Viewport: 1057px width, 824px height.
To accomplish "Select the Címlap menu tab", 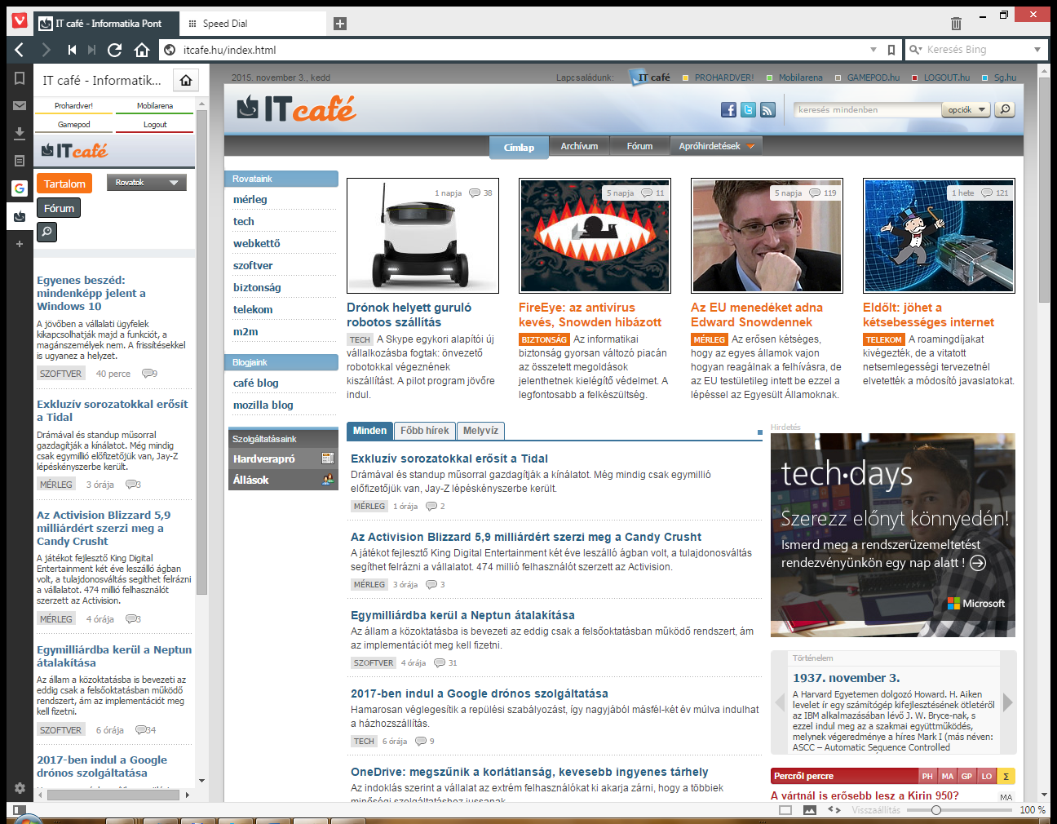I will 519,147.
